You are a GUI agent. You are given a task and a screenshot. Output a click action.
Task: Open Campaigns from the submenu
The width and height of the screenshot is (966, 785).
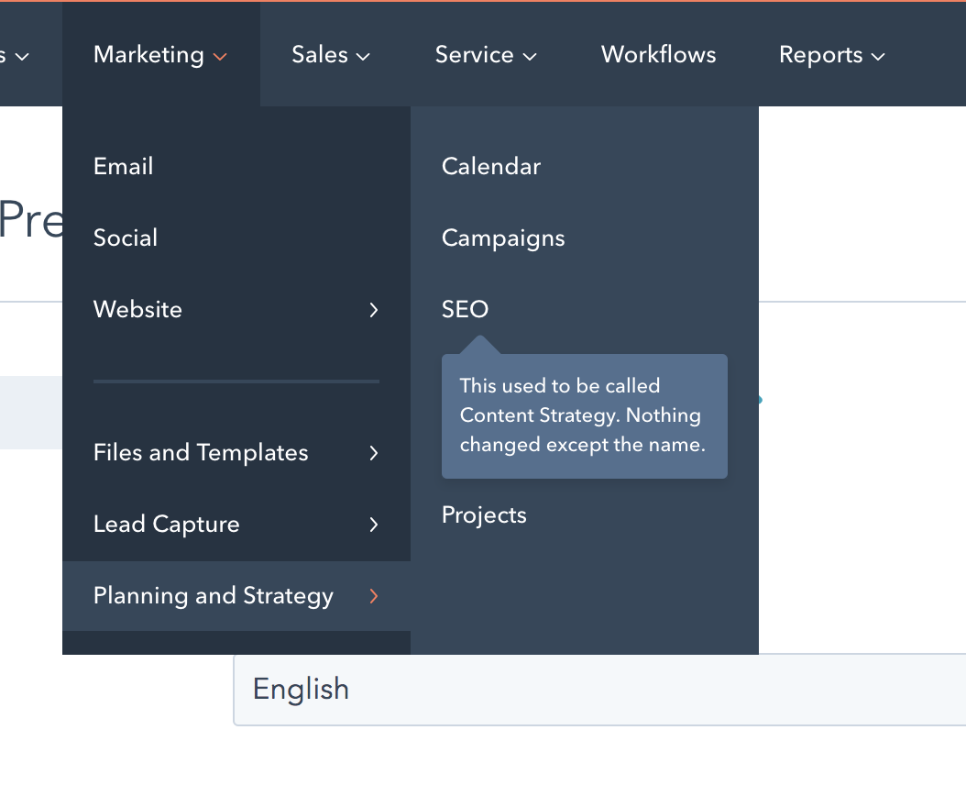(x=503, y=238)
